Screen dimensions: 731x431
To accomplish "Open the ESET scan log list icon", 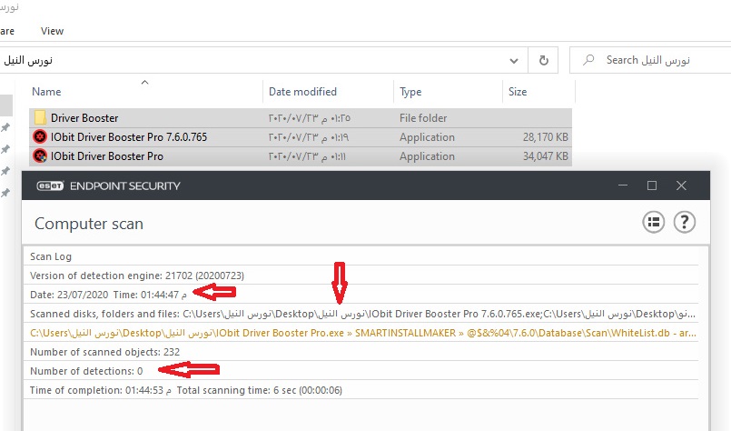I will pyautogui.click(x=653, y=222).
